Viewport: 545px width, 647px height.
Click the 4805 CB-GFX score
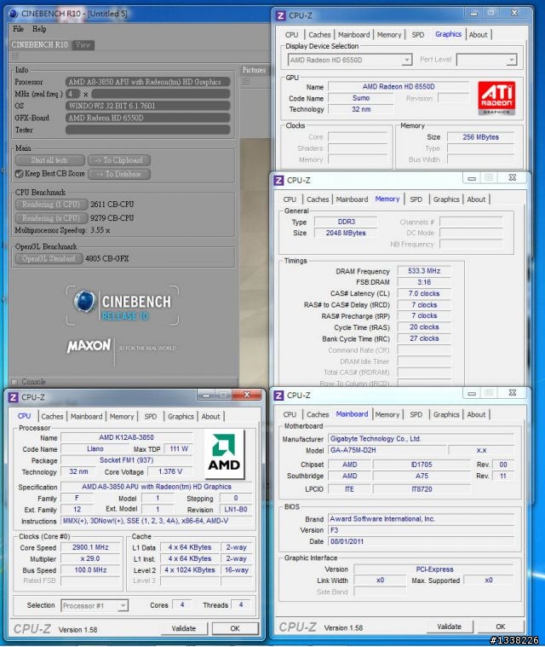[x=107, y=259]
